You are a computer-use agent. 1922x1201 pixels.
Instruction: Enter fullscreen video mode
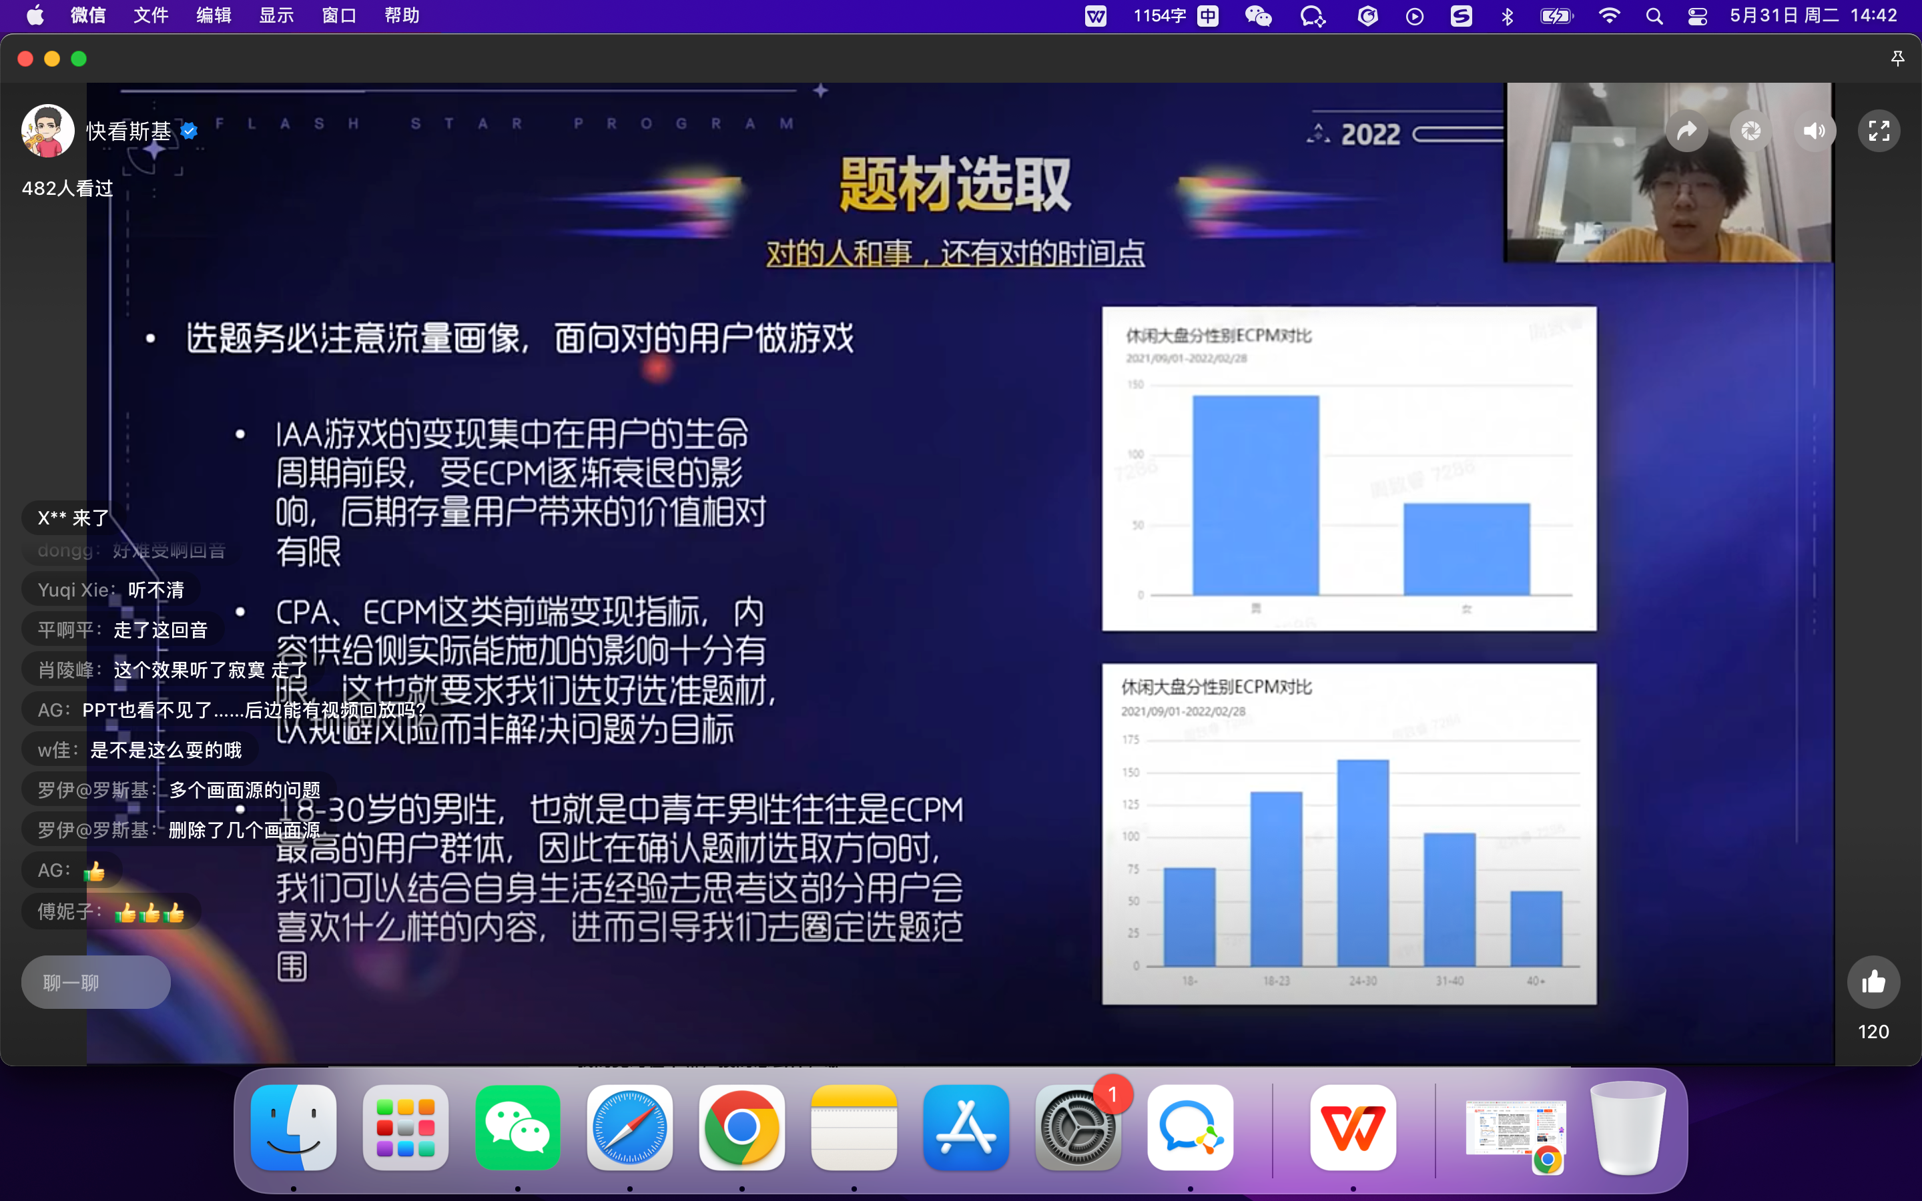pyautogui.click(x=1879, y=131)
